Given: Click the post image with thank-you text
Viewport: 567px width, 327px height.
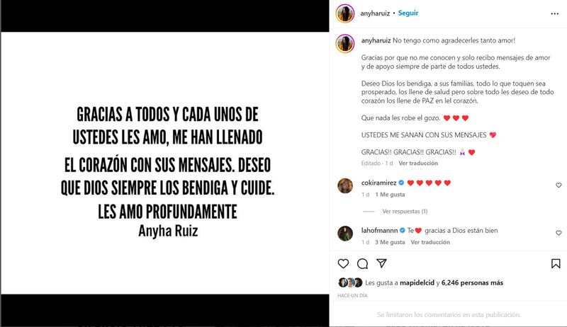Looking at the screenshot, I should 165,163.
